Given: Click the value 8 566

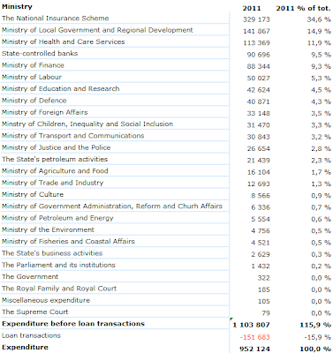Looking at the screenshot, I should pyautogui.click(x=261, y=196).
